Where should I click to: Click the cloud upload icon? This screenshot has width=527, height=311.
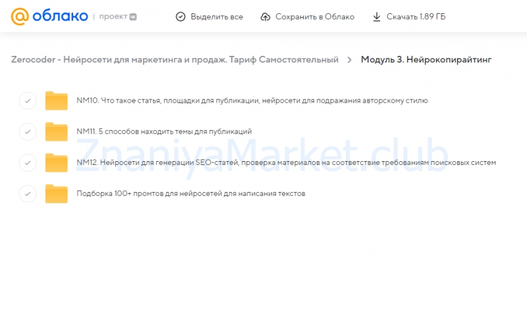click(x=265, y=17)
